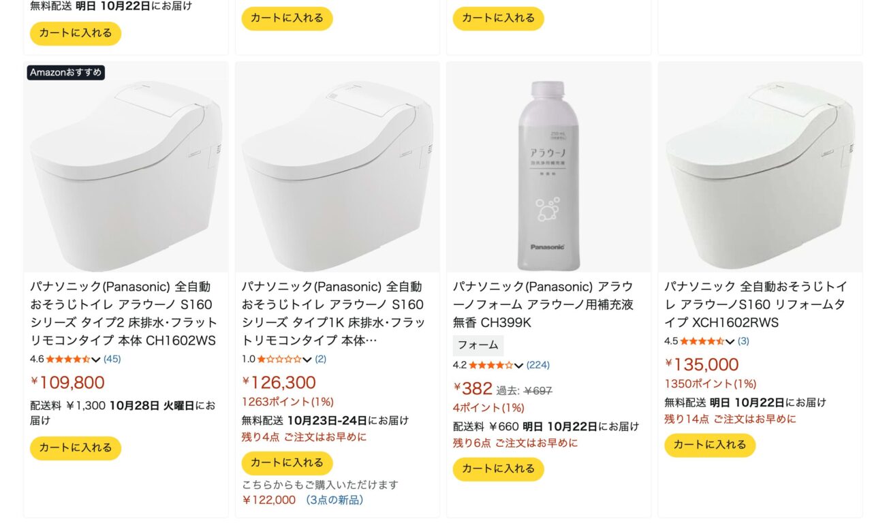Click the 3点の新品 offers link
The width and height of the screenshot is (872, 523).
pyautogui.click(x=334, y=501)
